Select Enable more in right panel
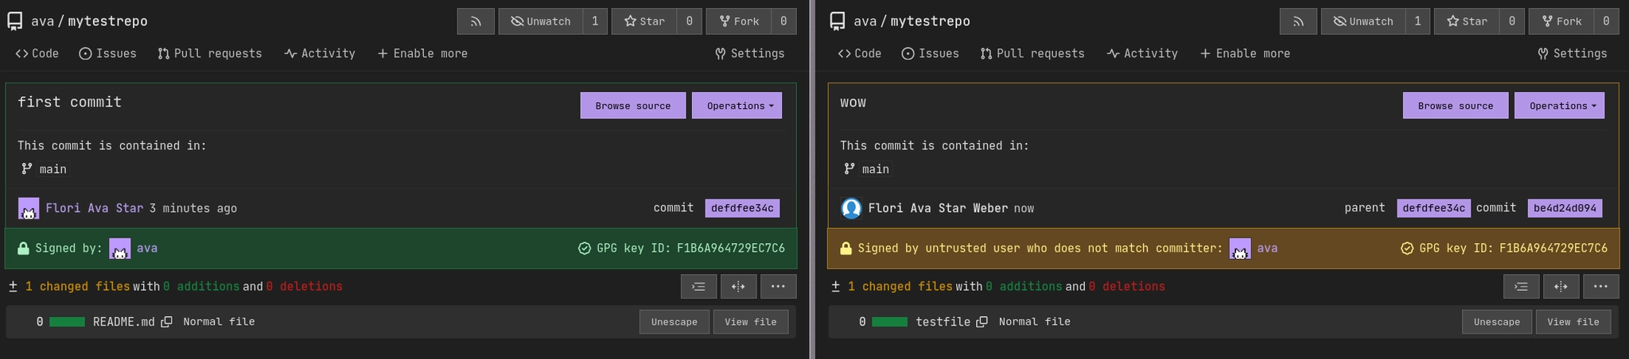The image size is (1629, 359). pyautogui.click(x=1245, y=53)
